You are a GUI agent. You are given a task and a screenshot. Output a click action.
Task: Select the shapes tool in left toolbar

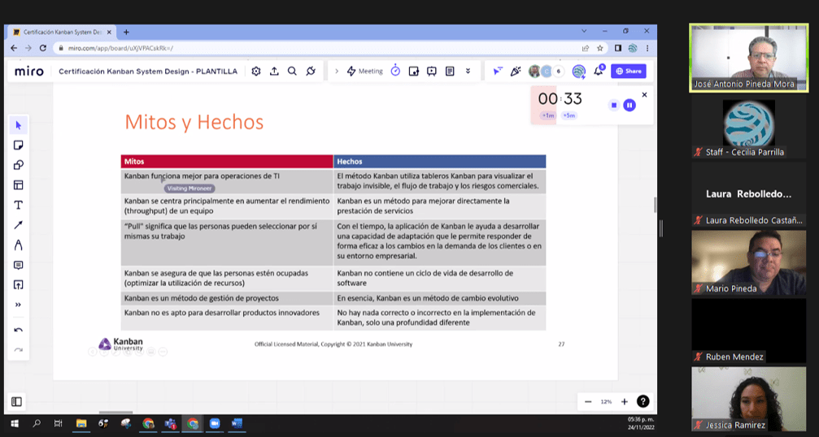(18, 165)
